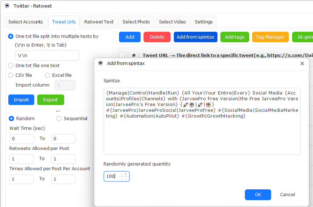This screenshot has width=313, height=207.
Task: Enable Sequential ordering
Action: 59,119
